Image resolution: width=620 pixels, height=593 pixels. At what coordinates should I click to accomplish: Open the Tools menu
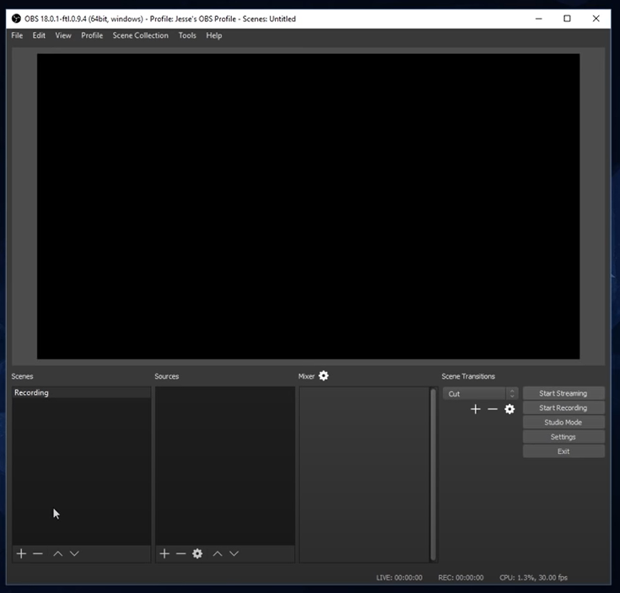pyautogui.click(x=187, y=35)
